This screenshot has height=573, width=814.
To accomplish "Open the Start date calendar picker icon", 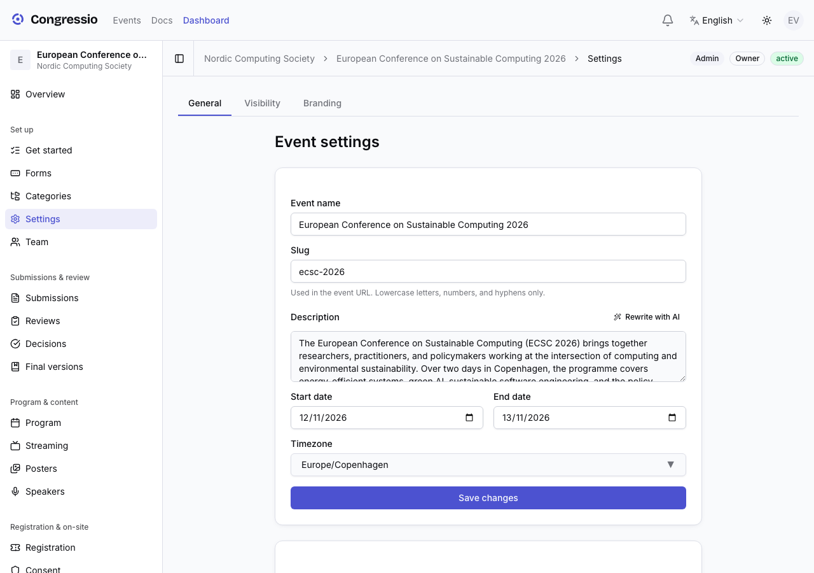I will coord(469,418).
